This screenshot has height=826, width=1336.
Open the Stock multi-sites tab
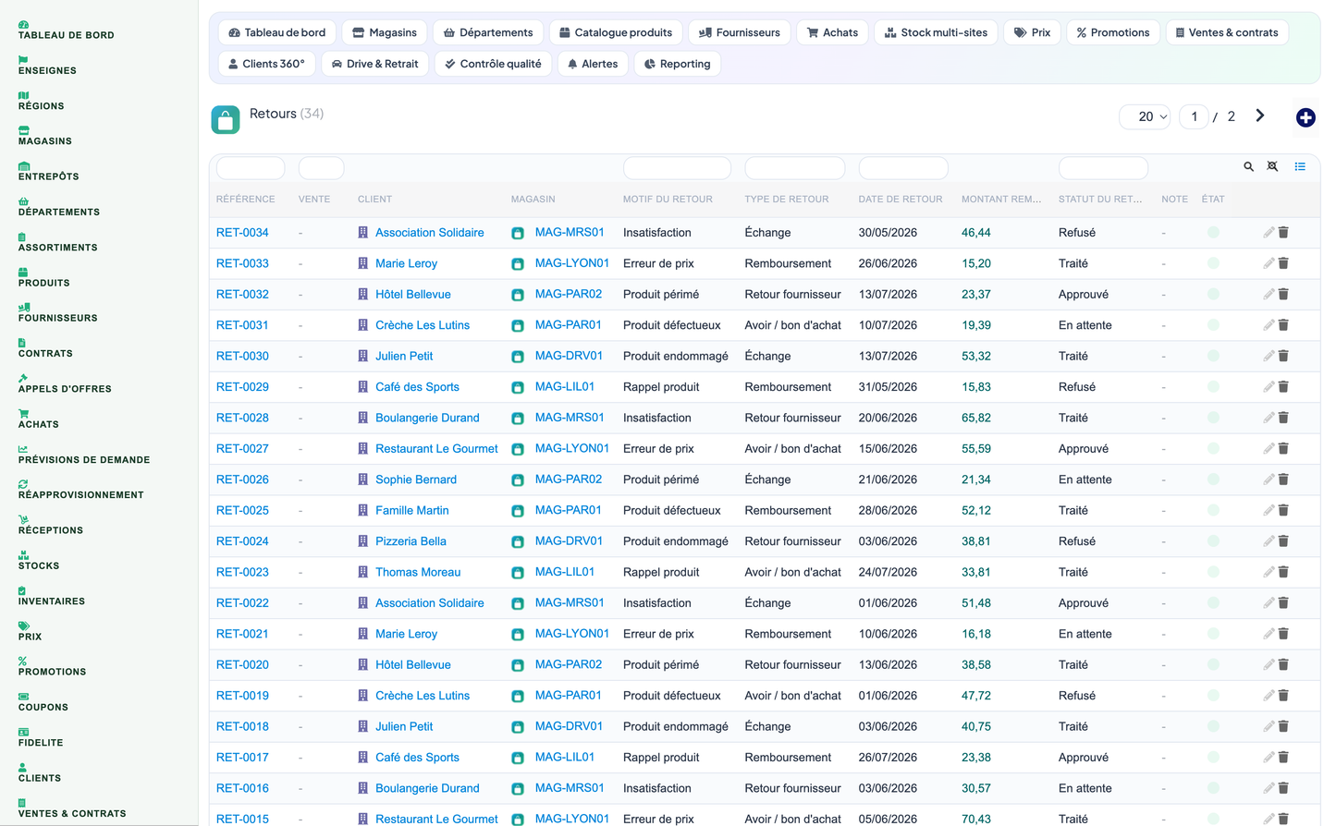(x=936, y=32)
